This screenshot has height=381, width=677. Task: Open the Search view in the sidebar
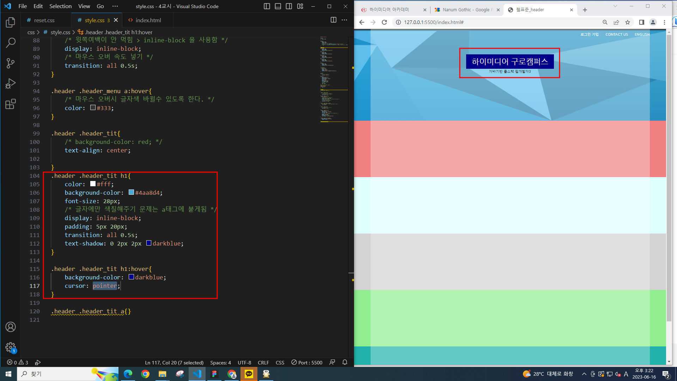(11, 43)
